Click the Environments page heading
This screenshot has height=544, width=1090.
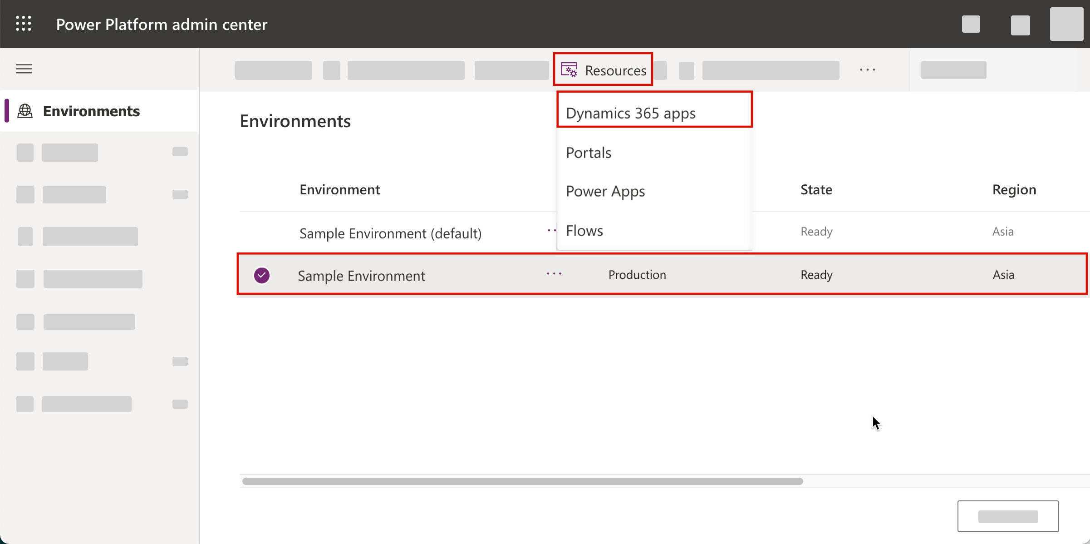pyautogui.click(x=295, y=121)
